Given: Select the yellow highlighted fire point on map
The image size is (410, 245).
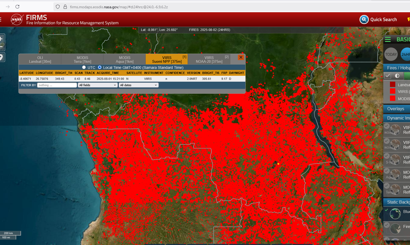Looking at the screenshot, I should click(278, 164).
